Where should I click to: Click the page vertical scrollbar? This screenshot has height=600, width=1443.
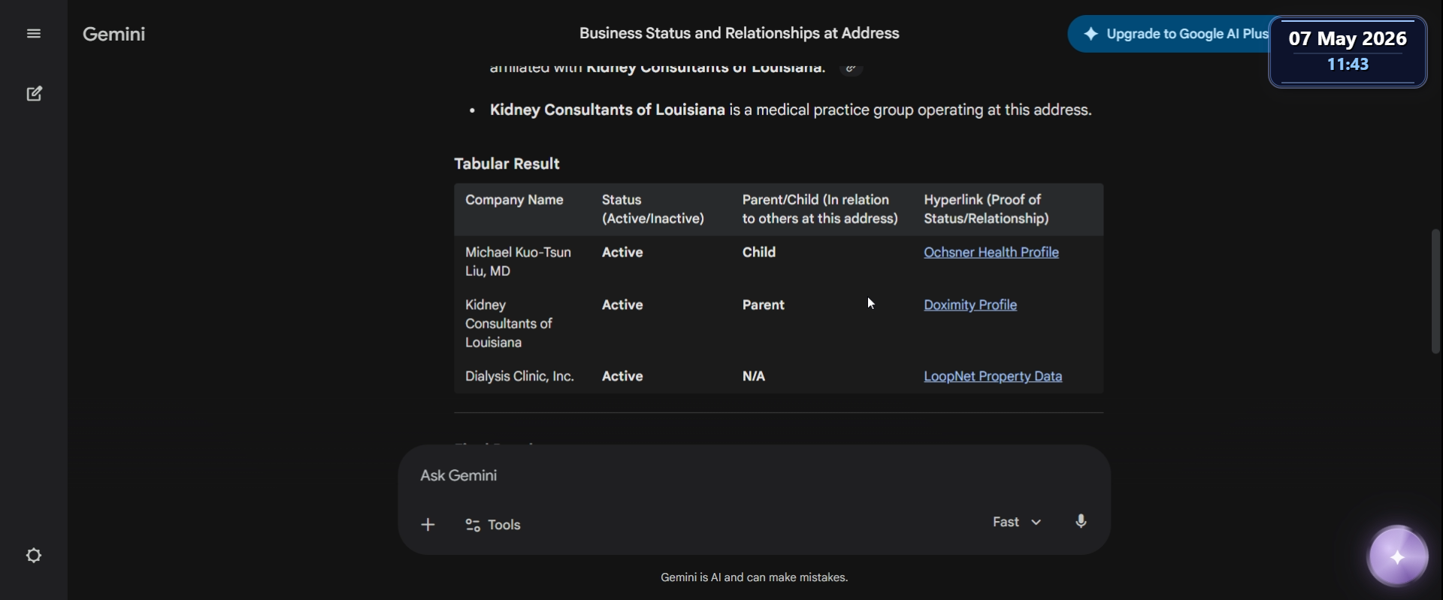[x=1436, y=291]
